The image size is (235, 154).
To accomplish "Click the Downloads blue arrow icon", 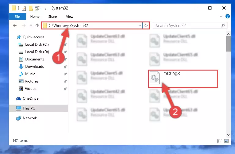I will 21,67.
